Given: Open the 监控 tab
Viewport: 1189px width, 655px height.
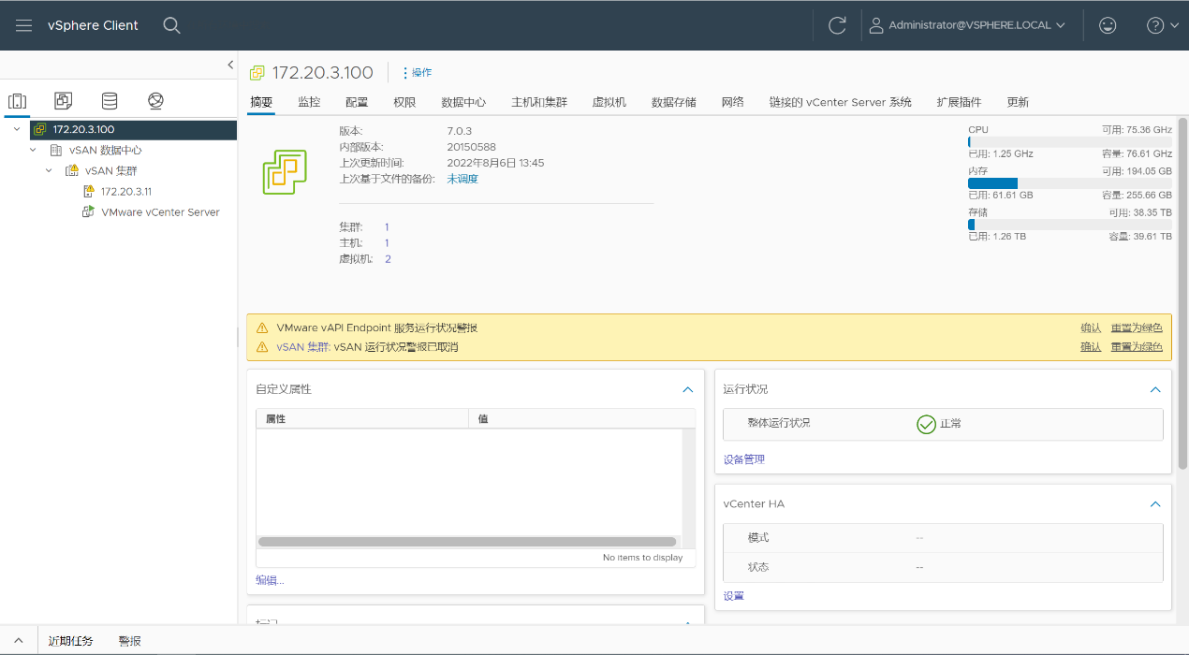Looking at the screenshot, I should (x=309, y=102).
